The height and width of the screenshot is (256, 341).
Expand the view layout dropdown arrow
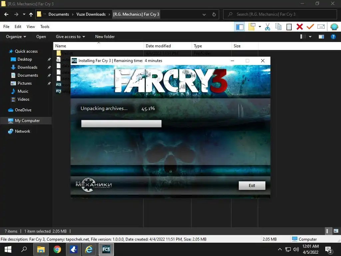coord(310,37)
